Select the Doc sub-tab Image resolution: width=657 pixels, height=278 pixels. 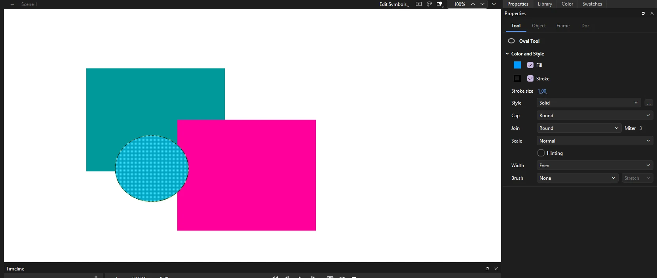(x=585, y=26)
